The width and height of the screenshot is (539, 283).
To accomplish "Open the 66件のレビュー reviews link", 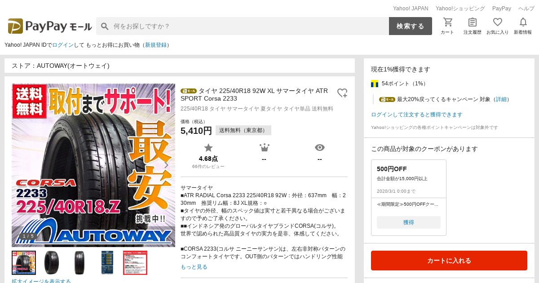I will point(208,167).
